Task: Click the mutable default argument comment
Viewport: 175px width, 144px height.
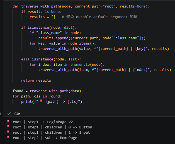Action: [x=100, y=17]
